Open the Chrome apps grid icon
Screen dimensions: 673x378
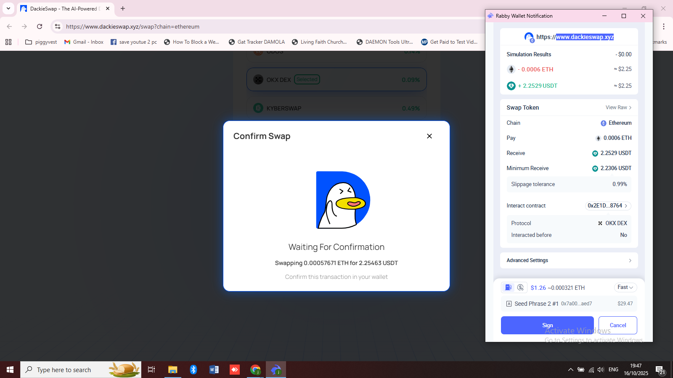point(8,42)
